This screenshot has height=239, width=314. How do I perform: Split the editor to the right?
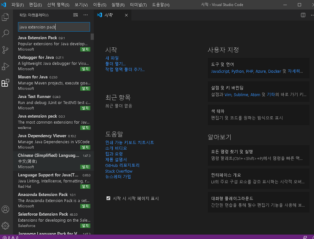[303, 15]
